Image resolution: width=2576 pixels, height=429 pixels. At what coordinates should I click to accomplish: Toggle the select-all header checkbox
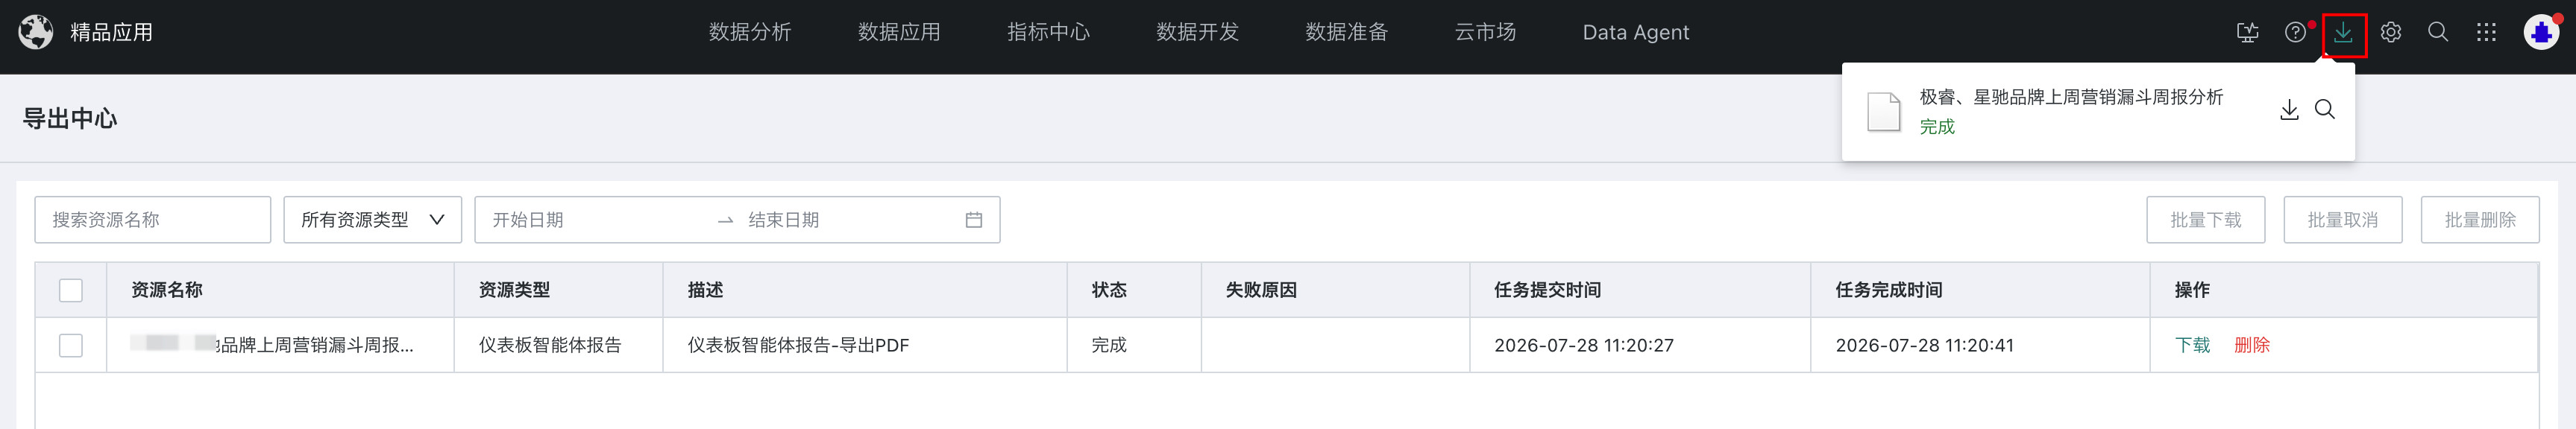click(x=71, y=290)
